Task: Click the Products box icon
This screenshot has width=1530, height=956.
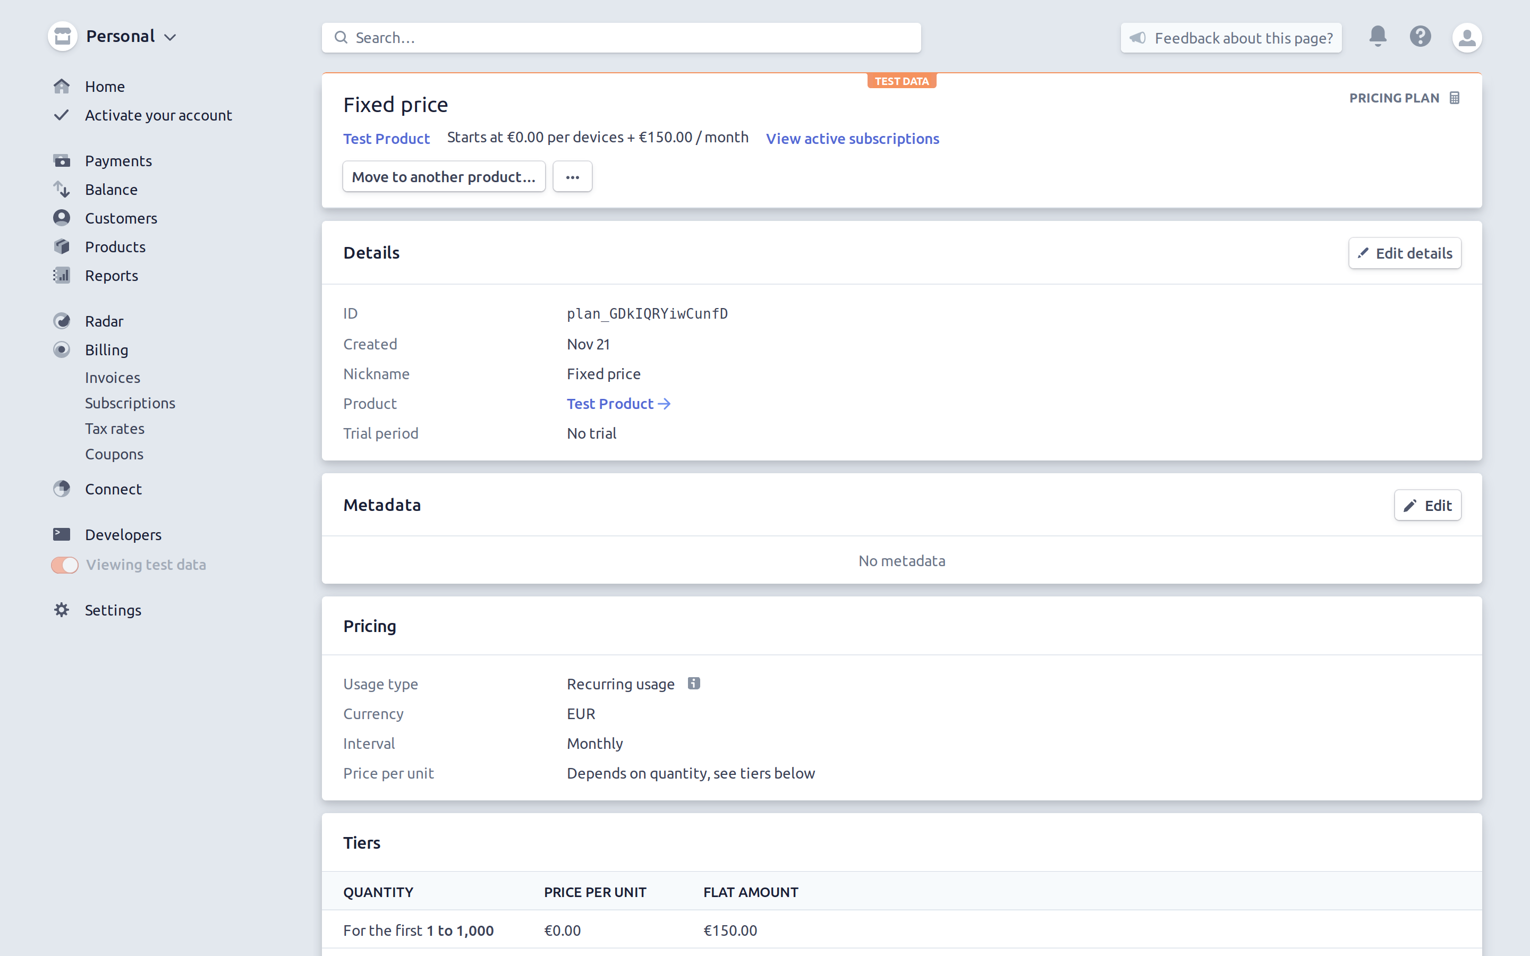Action: tap(62, 246)
